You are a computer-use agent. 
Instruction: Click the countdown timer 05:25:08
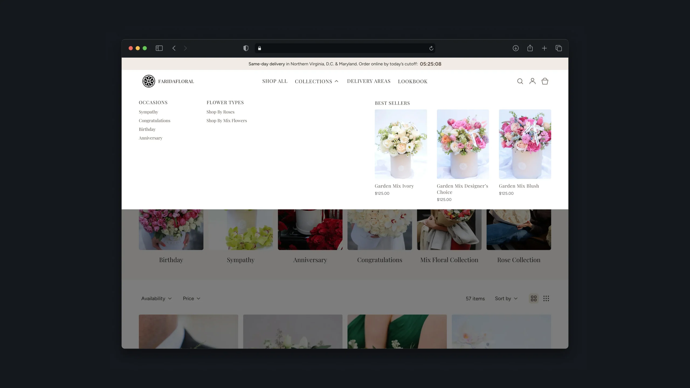point(430,64)
